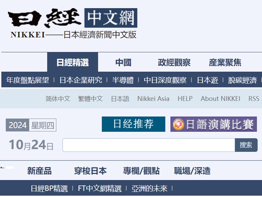Open the RSS feed link
This screenshot has width=262, height=197.
click(254, 98)
